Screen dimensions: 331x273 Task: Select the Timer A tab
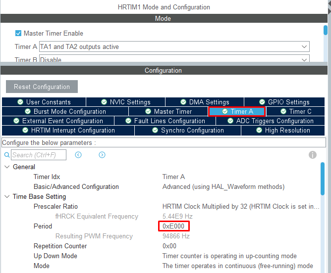click(x=237, y=111)
